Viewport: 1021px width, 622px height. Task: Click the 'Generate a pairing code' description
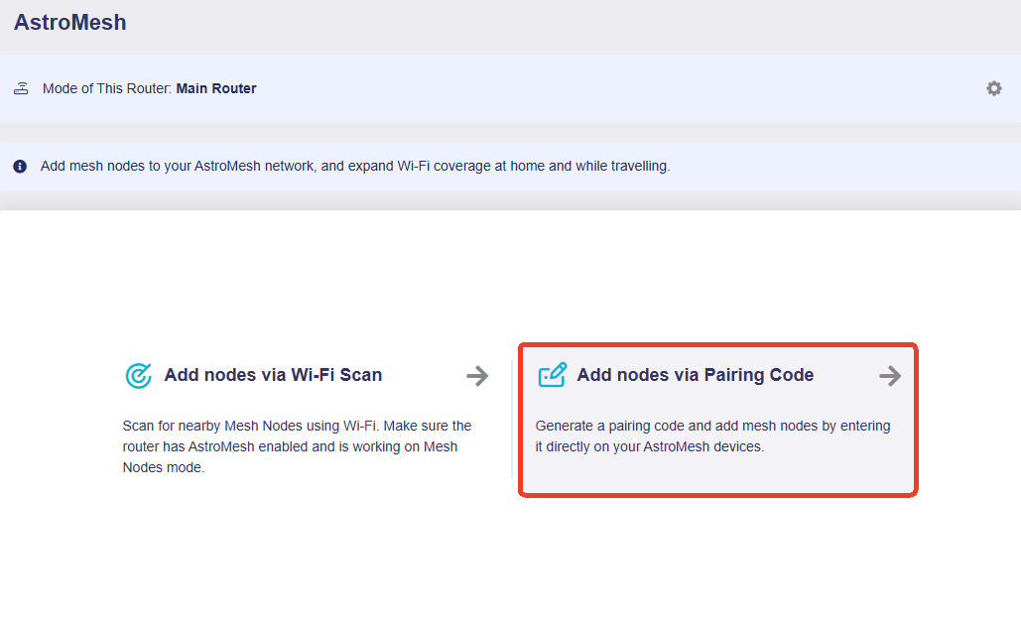(713, 436)
